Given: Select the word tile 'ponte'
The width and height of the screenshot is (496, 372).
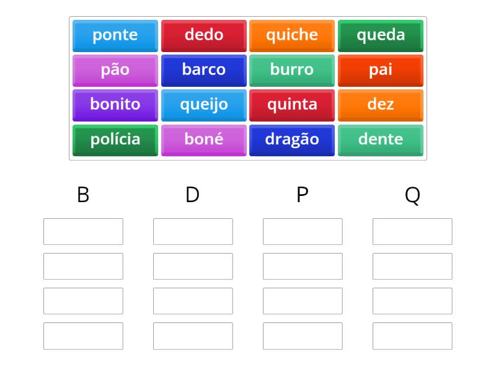Looking at the screenshot, I should pyautogui.click(x=115, y=35).
